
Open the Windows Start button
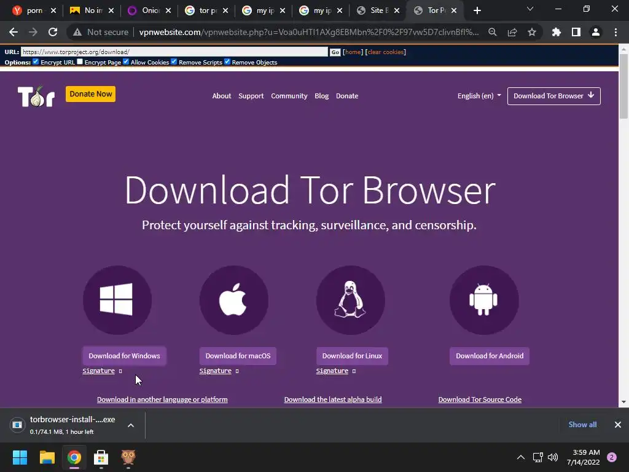(20, 457)
